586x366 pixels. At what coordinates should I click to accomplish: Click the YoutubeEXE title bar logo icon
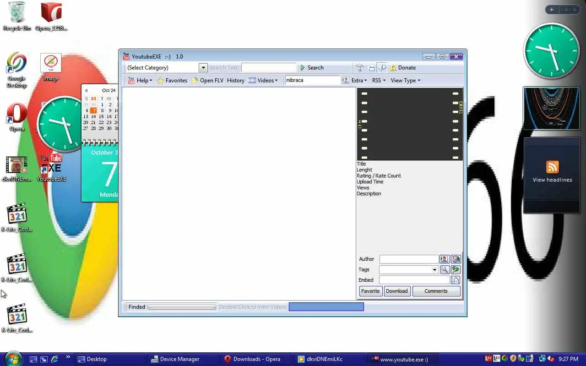126,57
